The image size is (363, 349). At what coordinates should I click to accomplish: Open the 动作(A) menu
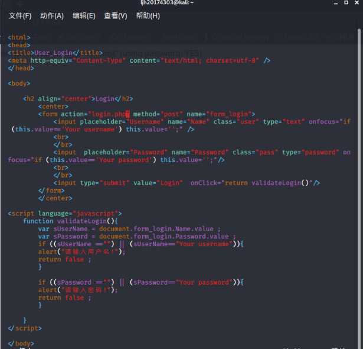coord(52,15)
